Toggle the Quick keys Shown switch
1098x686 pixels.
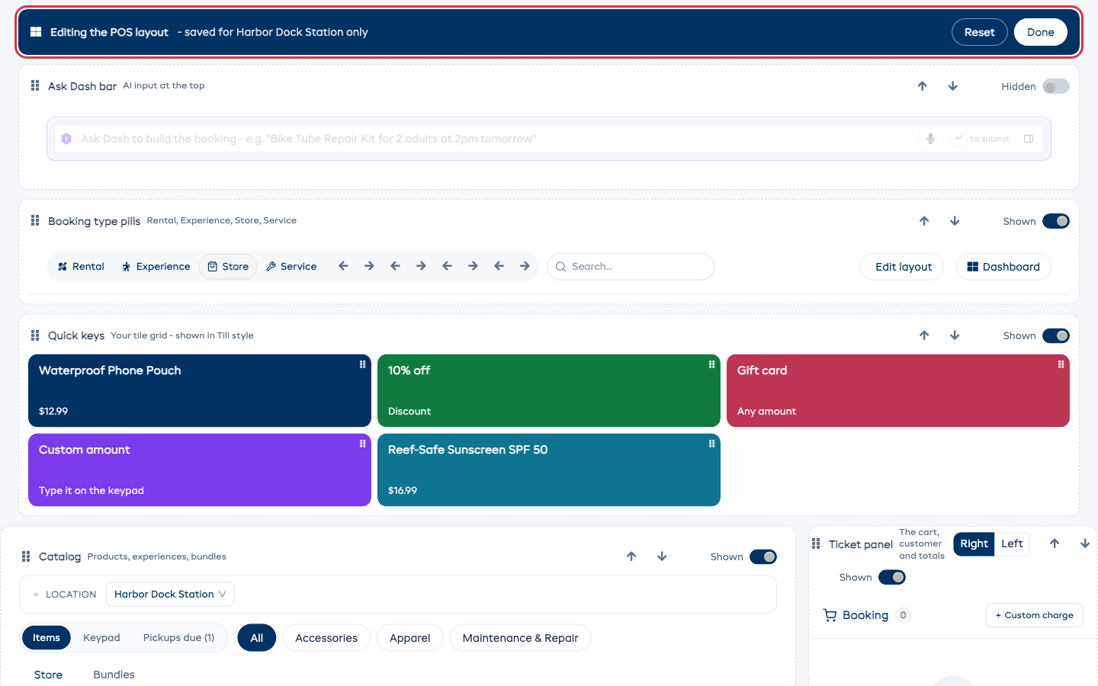pyautogui.click(x=1056, y=335)
